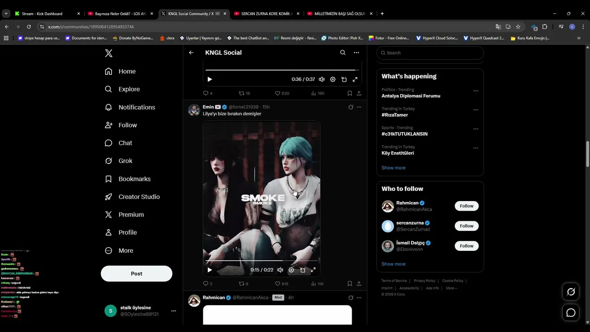Open the floating Grok button
Image resolution: width=590 pixels, height=332 pixels.
[x=571, y=292]
